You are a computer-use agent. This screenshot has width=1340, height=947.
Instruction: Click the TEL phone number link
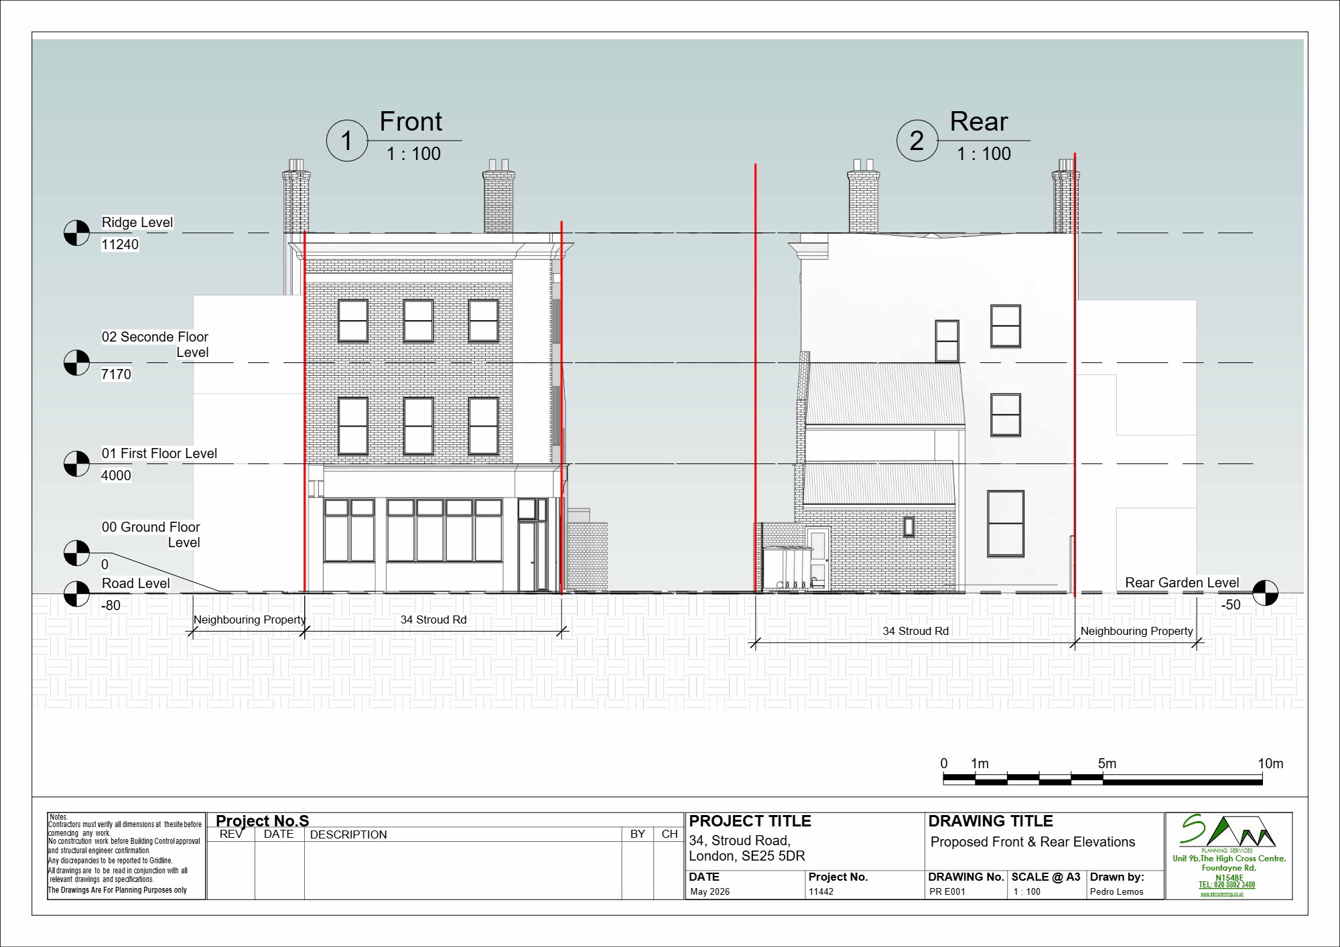click(x=1227, y=885)
